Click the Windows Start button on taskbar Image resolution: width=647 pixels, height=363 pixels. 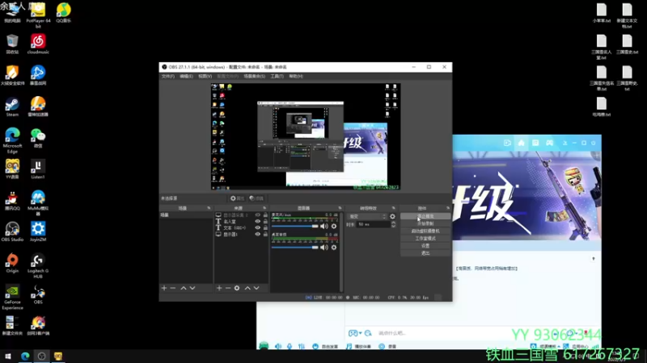(x=8, y=356)
